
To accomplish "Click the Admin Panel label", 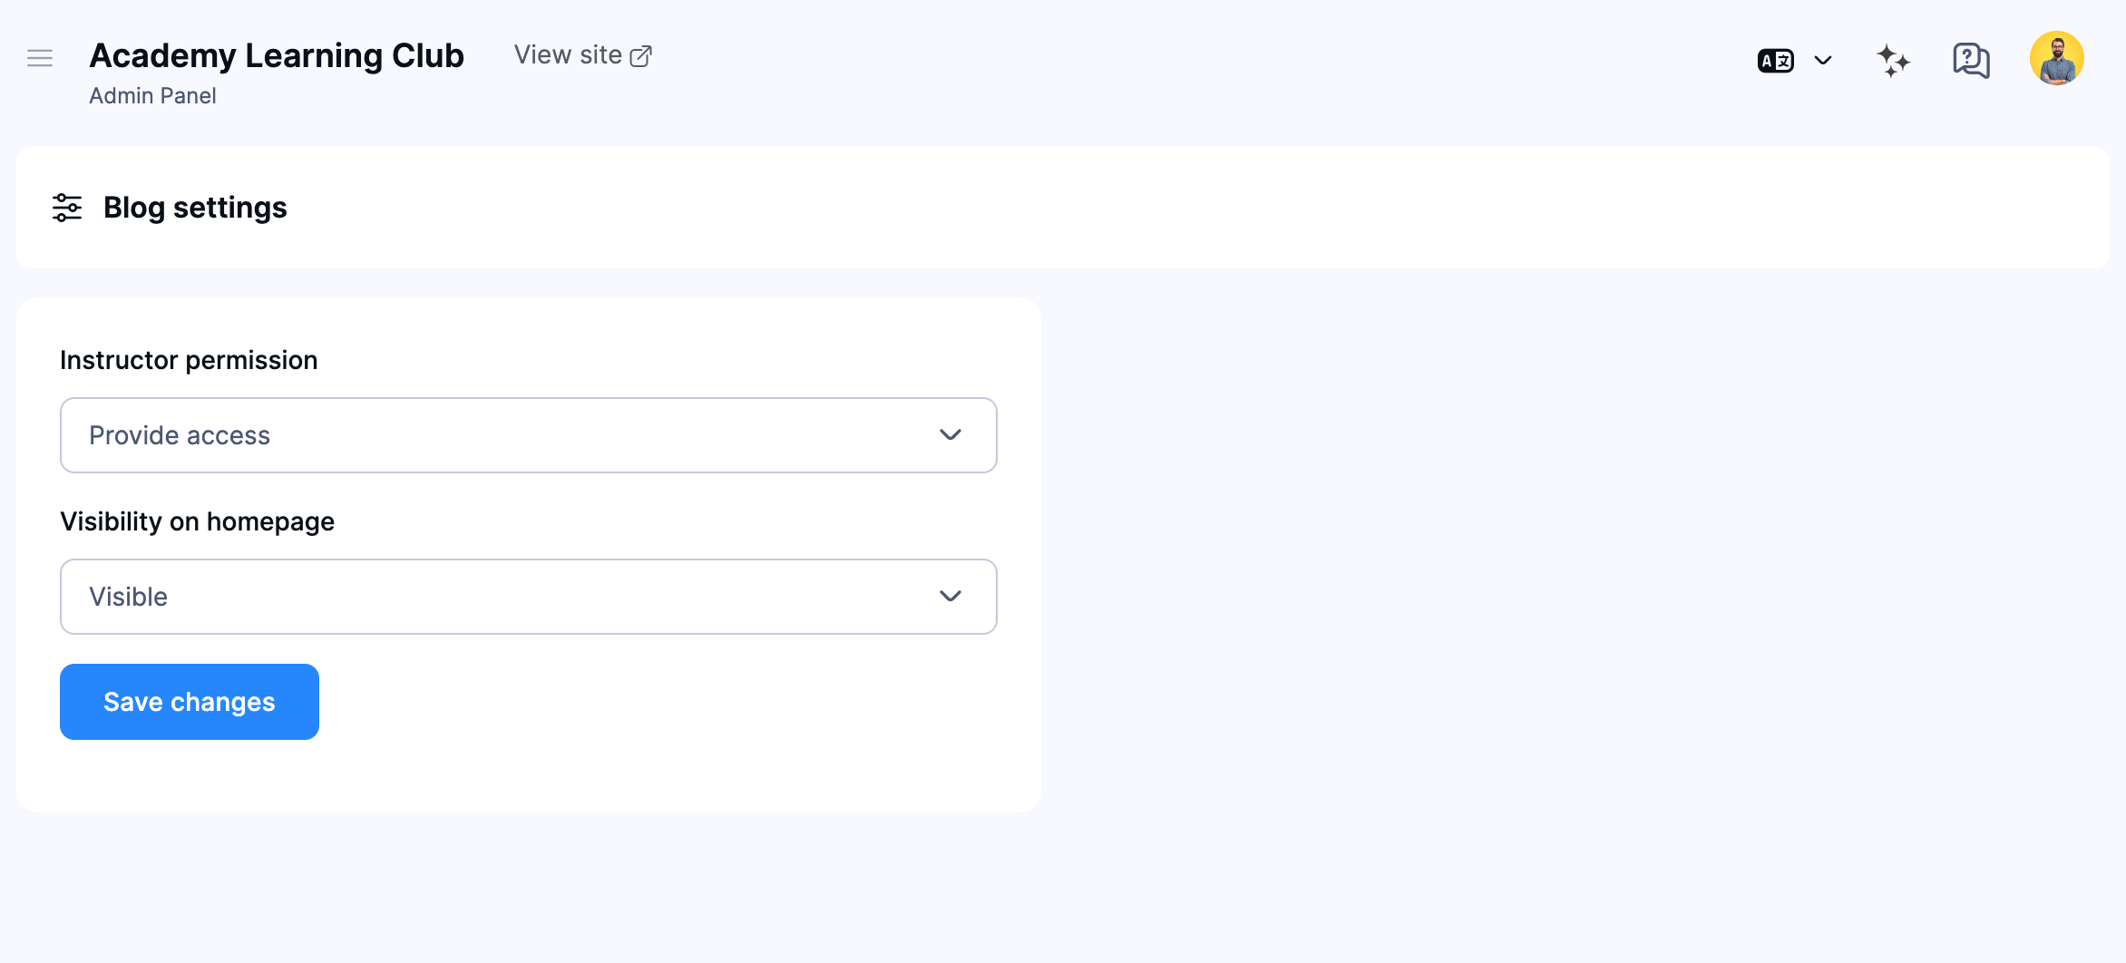I will [x=152, y=95].
